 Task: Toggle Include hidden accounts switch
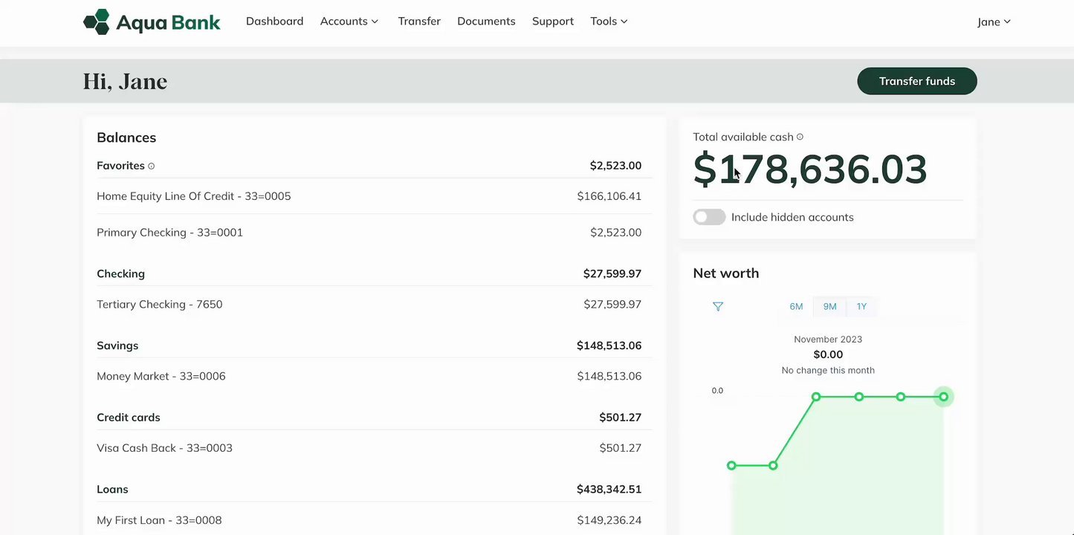pyautogui.click(x=709, y=217)
